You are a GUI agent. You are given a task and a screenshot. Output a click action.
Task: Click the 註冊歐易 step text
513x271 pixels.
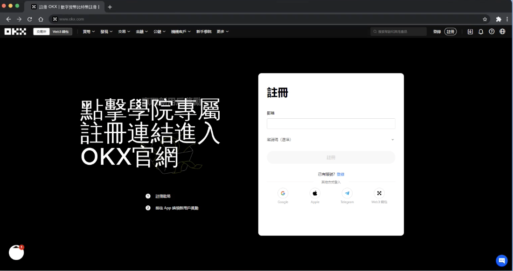tap(163, 196)
